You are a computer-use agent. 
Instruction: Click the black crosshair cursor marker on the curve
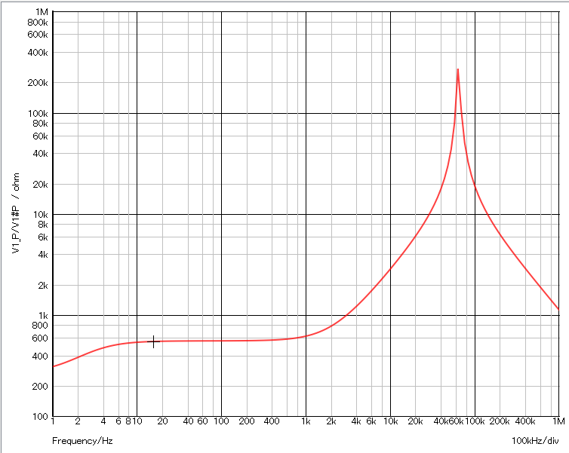153,341
